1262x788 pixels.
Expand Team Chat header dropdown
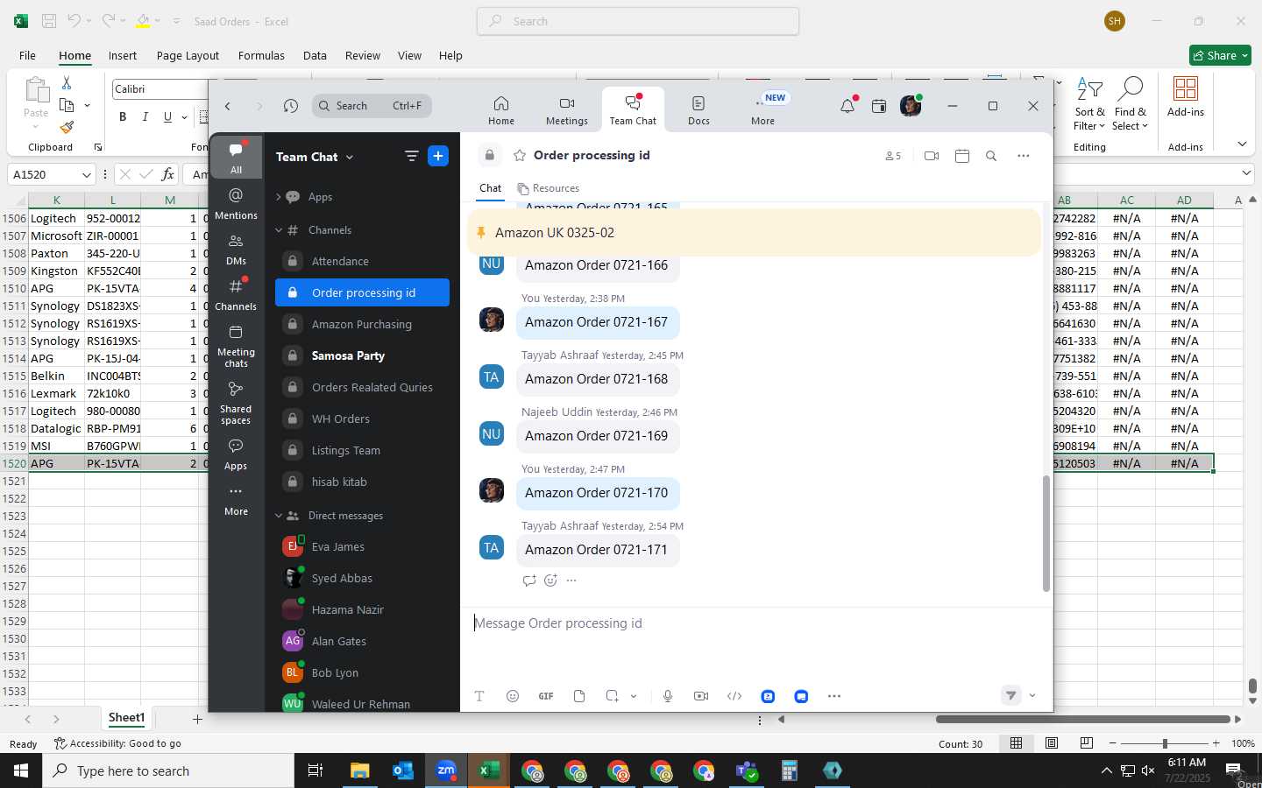click(x=350, y=157)
